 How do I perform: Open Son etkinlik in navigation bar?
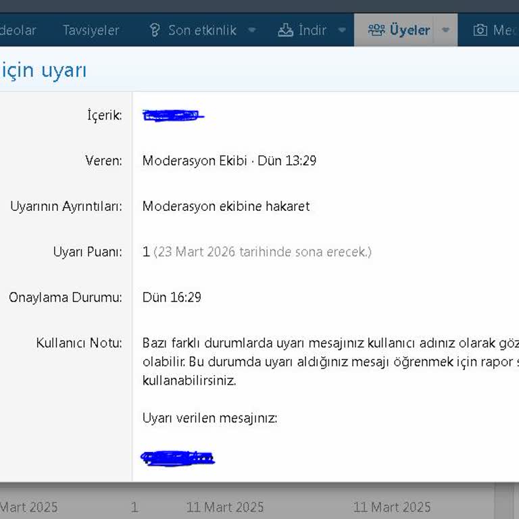(x=202, y=30)
